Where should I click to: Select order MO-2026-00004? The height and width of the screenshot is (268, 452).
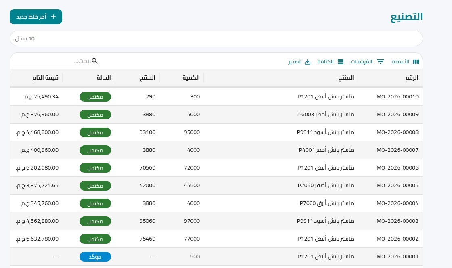pos(398,203)
